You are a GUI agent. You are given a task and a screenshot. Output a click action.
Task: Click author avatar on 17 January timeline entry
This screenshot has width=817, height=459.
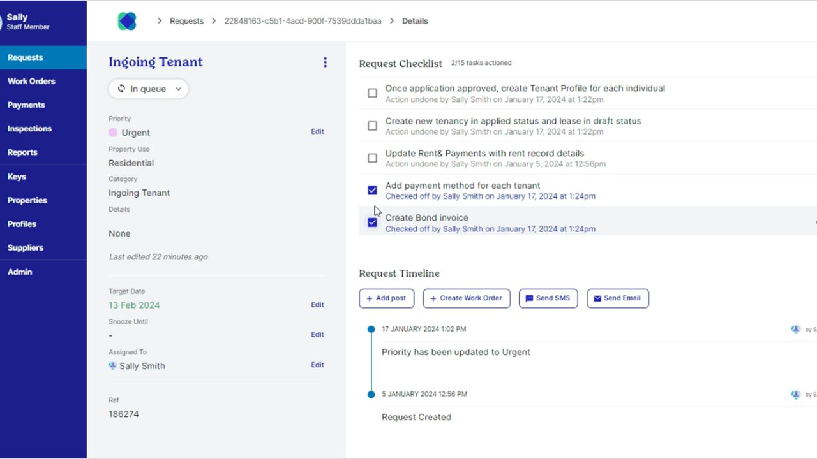tap(795, 330)
